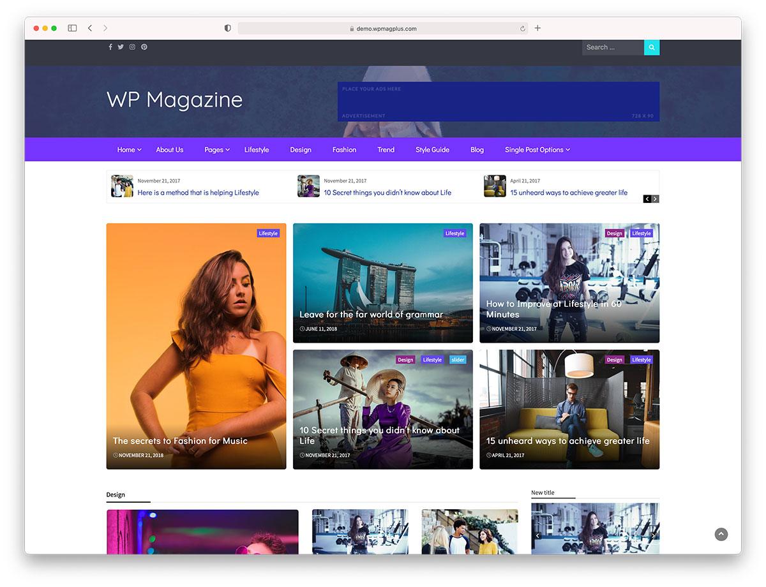Click the Pinterest icon in header
The width and height of the screenshot is (766, 587).
(x=144, y=47)
